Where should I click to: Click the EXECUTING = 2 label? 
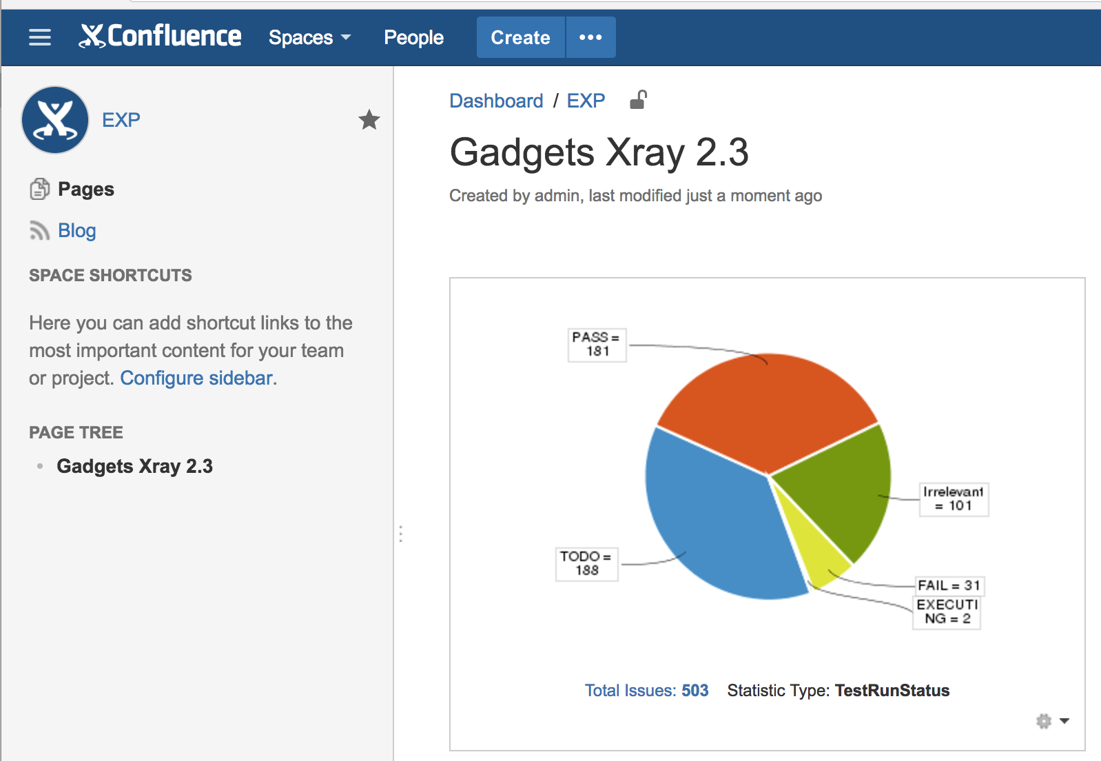947,612
